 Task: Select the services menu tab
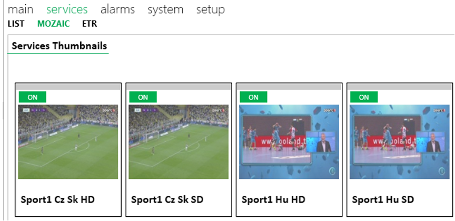pyautogui.click(x=67, y=9)
